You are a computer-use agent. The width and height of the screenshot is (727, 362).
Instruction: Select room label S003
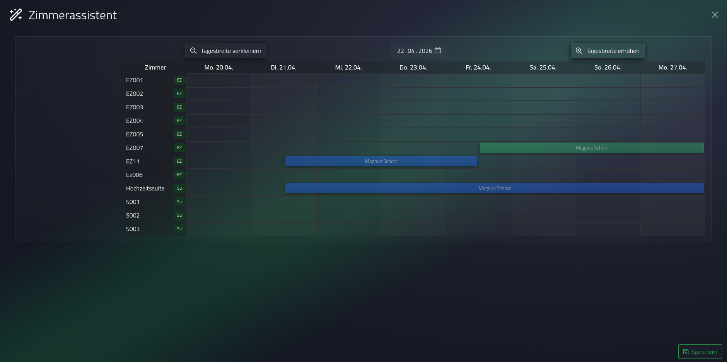pyautogui.click(x=133, y=229)
